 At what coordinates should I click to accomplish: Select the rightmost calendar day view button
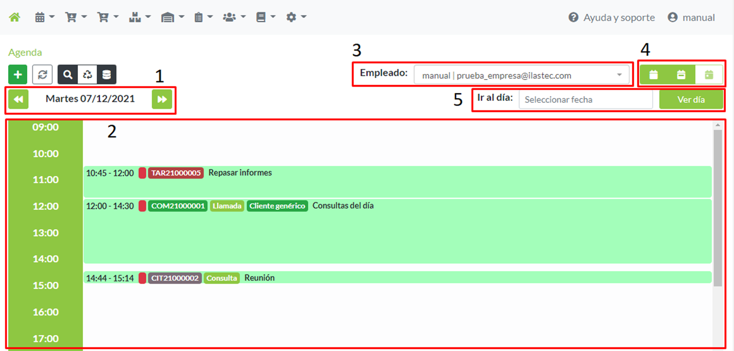click(x=709, y=74)
